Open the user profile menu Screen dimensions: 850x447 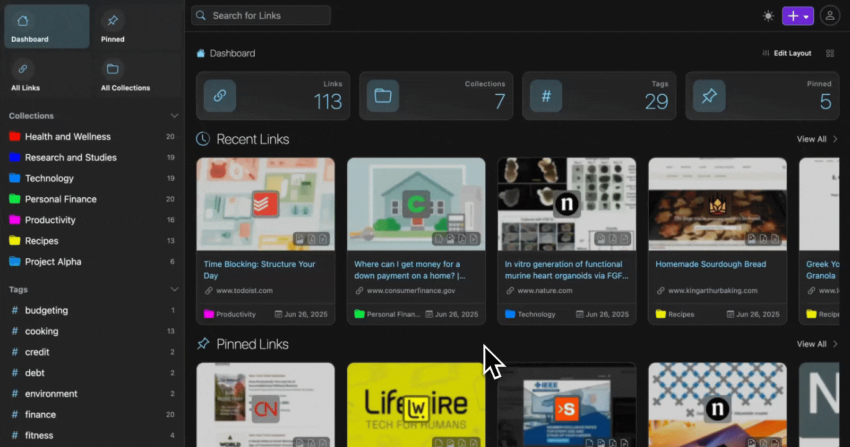[830, 16]
